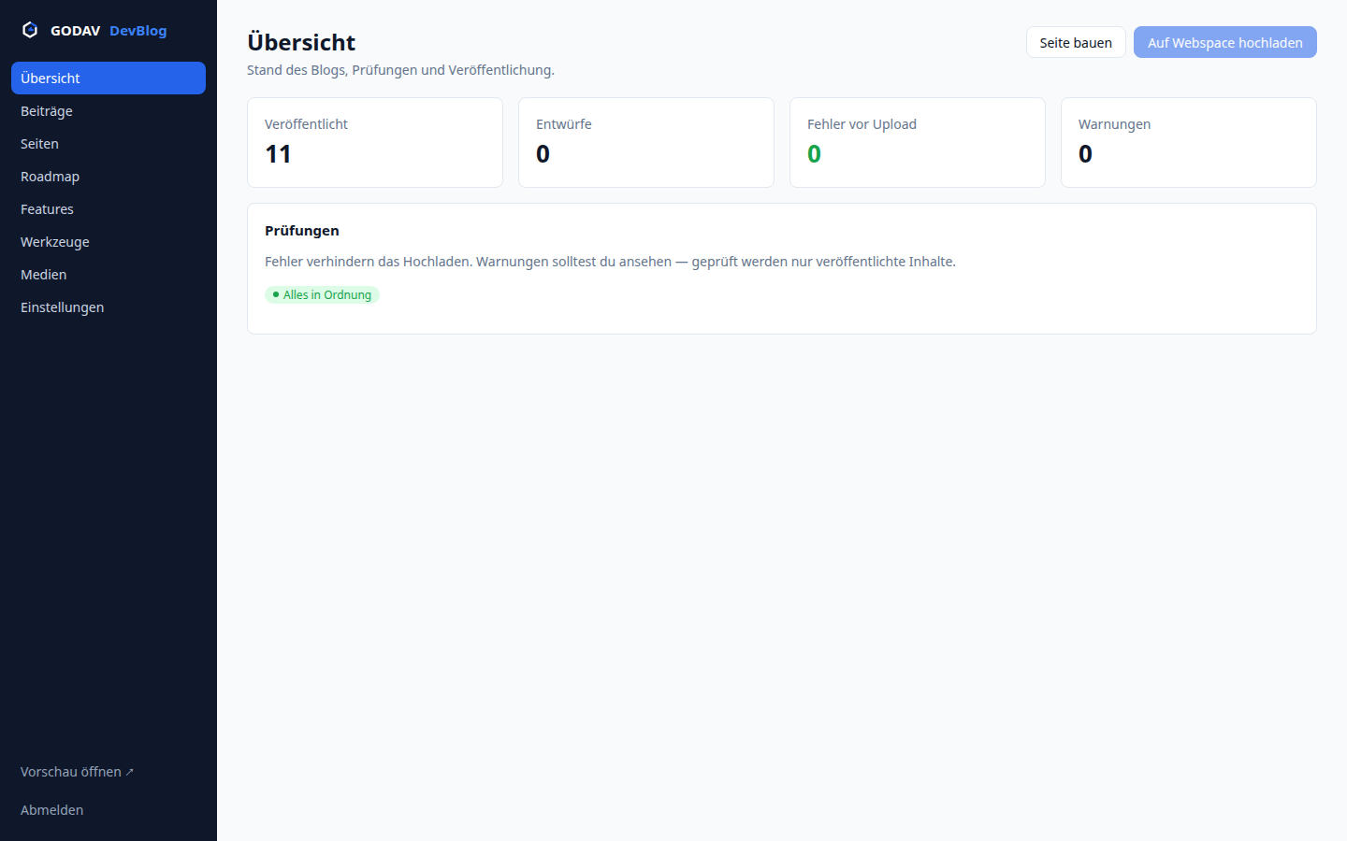This screenshot has height=841, width=1347.
Task: Click the Prüfungen heading
Action: pos(302,231)
